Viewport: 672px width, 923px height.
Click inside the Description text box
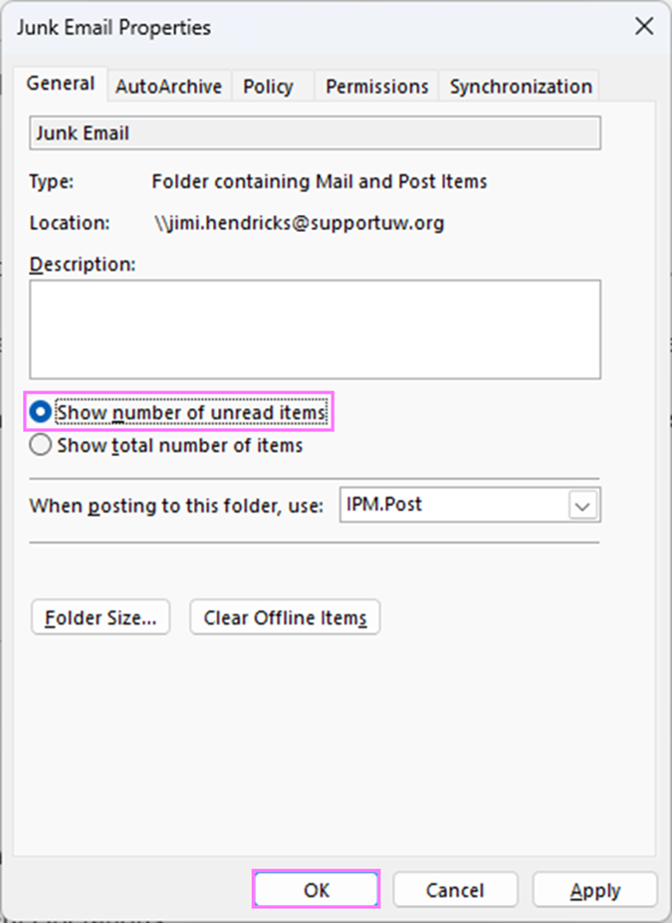(315, 329)
